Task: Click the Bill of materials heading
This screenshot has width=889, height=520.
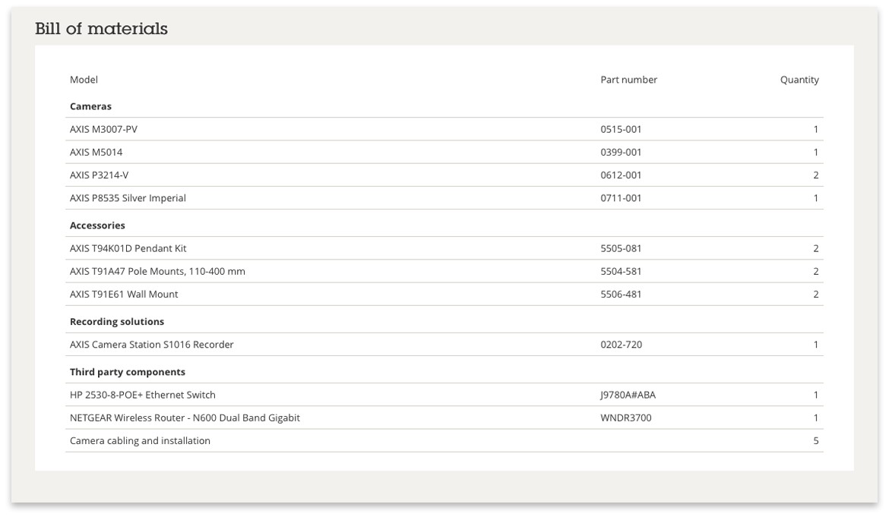Action: click(102, 29)
